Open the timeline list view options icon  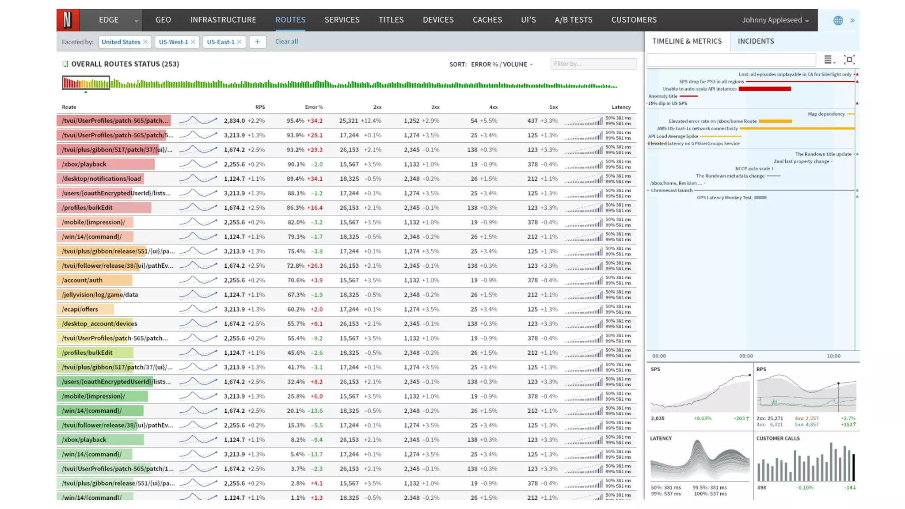tap(829, 60)
